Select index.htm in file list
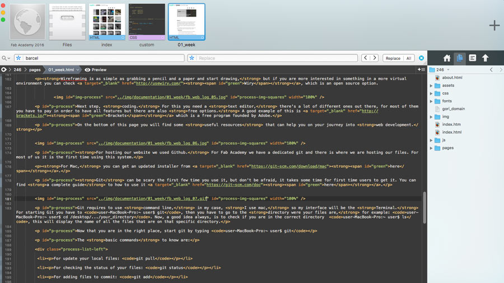This screenshot has width=504, height=283. 451,125
